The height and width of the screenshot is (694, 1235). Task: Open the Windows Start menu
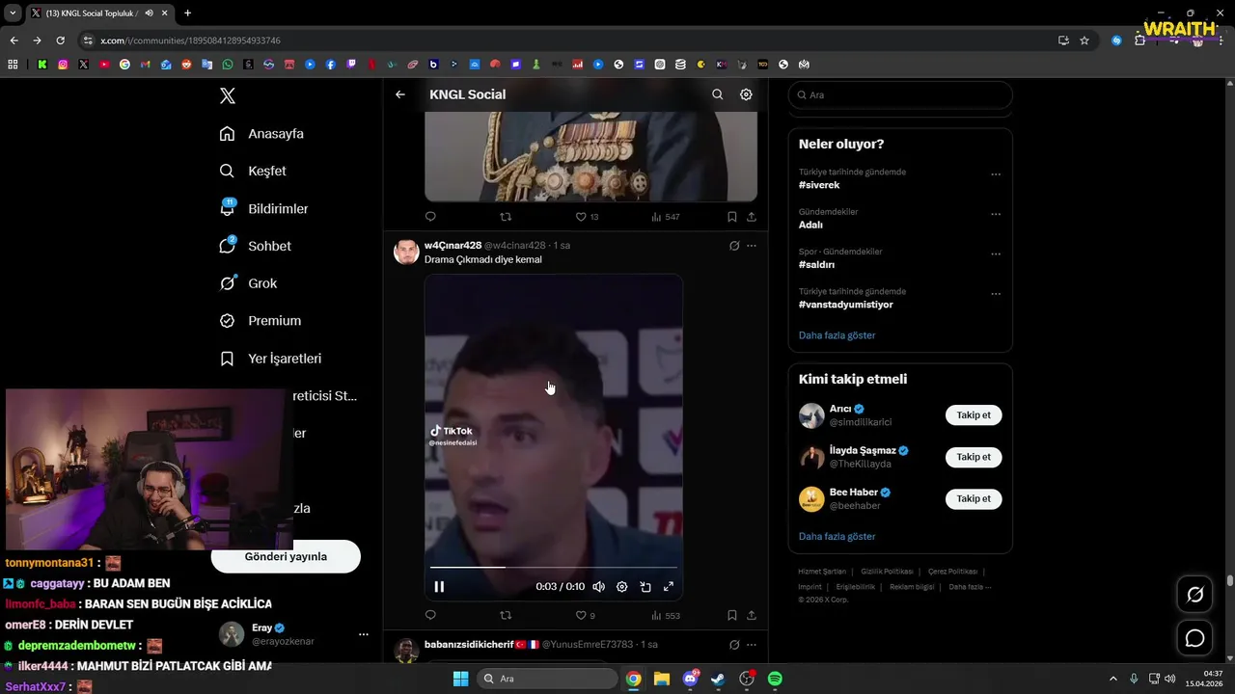[x=460, y=679]
